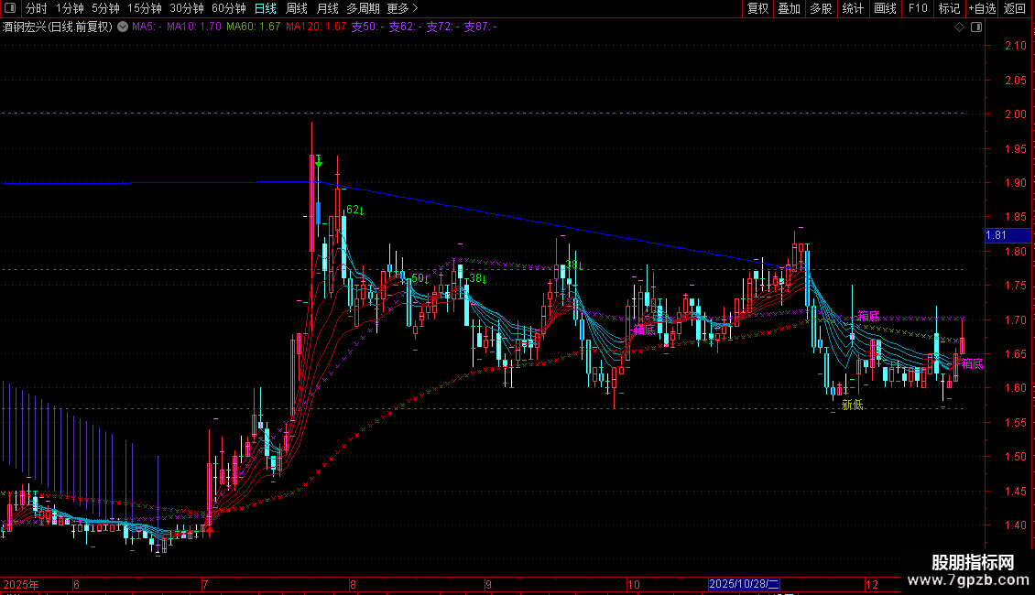Click the month 12 label on time axis
Screen dimensions: 1035x595
(x=872, y=584)
